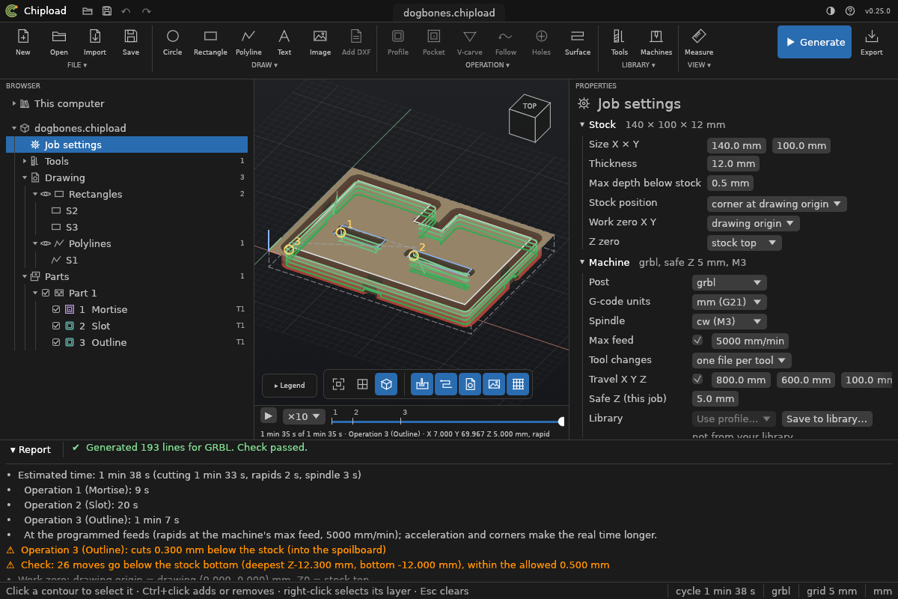
Task: Open the DRAW menu
Action: [x=264, y=65]
